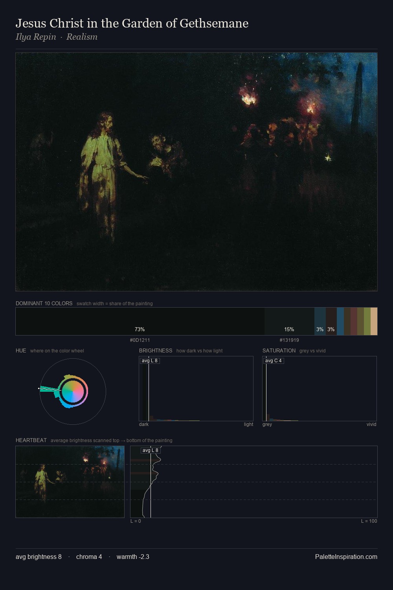Click the 'how dark vs how light' caption

tap(199, 351)
